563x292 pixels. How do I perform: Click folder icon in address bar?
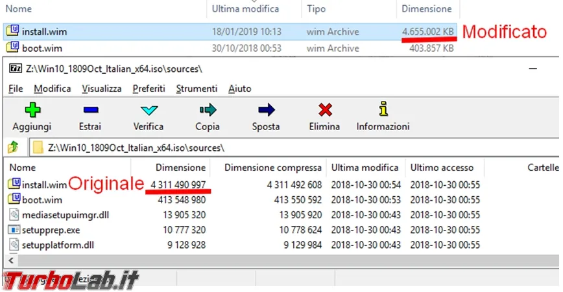click(x=38, y=147)
